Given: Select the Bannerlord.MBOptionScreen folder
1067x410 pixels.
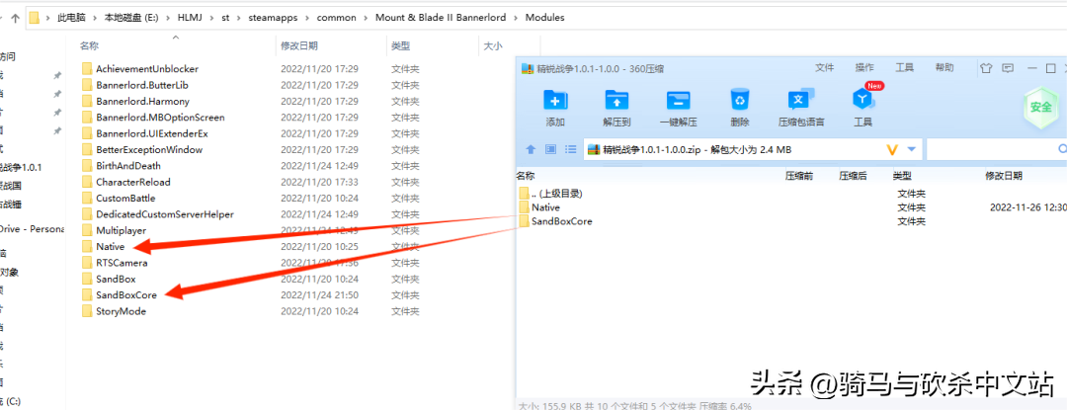Looking at the screenshot, I should coord(160,118).
